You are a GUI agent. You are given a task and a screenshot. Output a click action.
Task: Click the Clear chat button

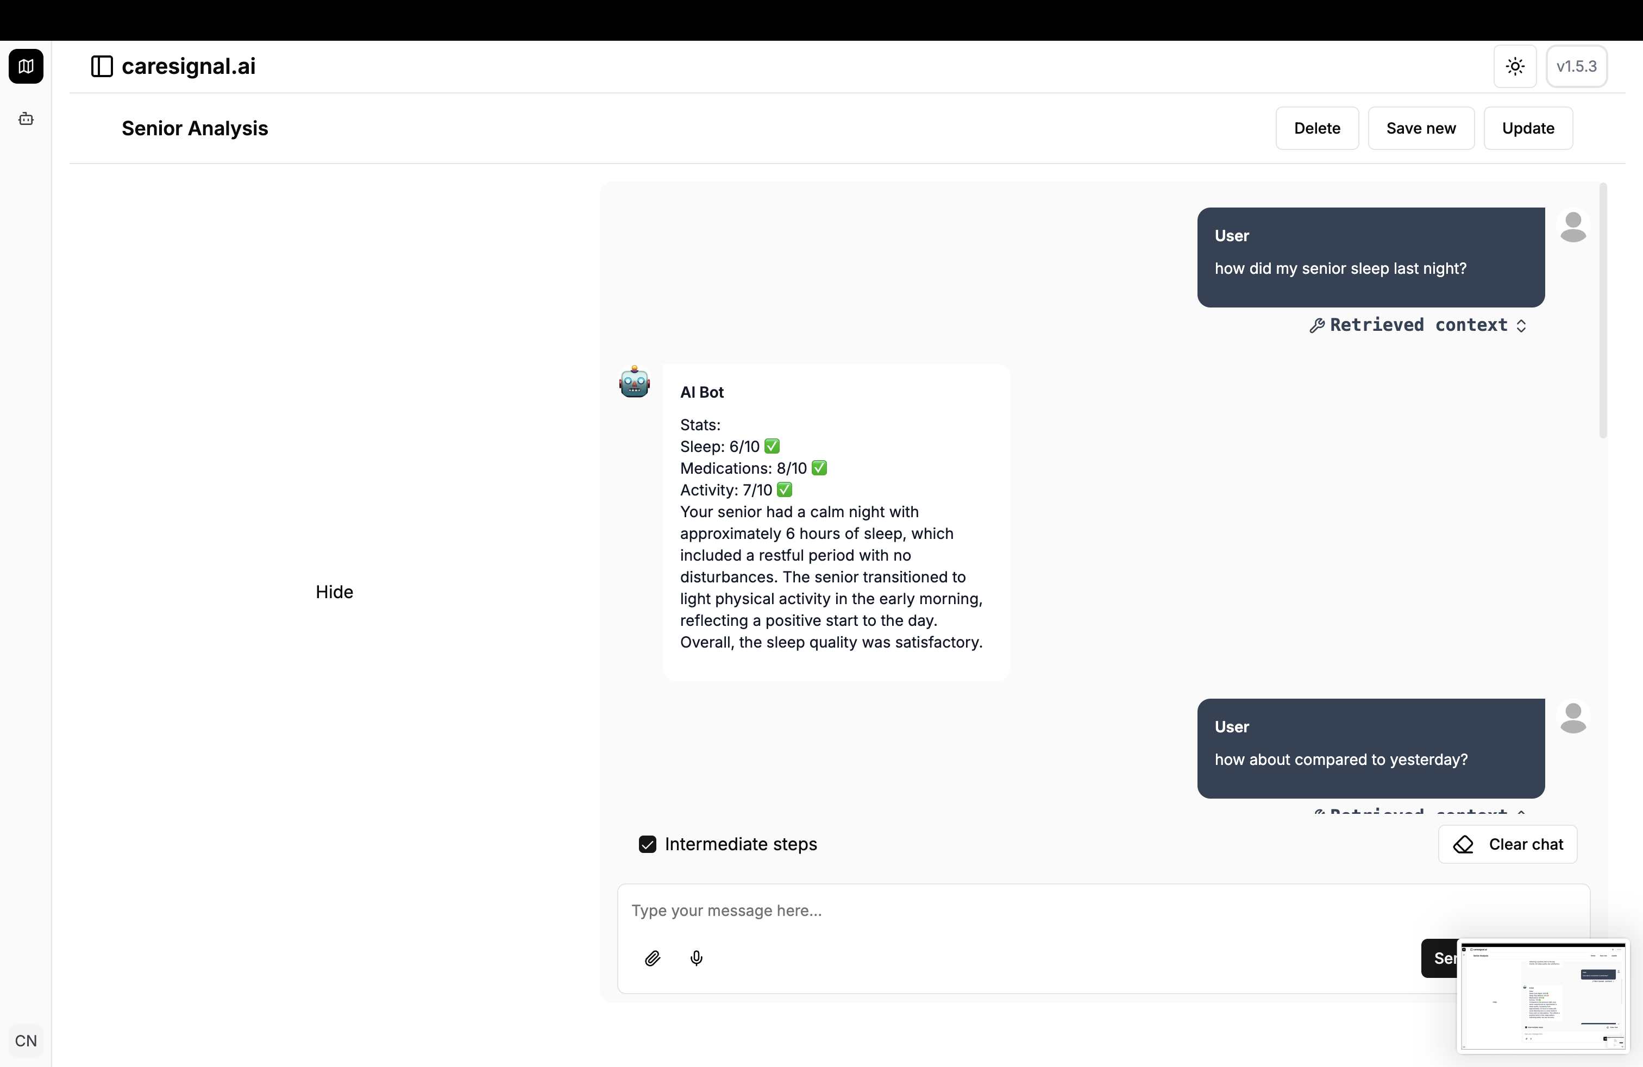[x=1508, y=844]
